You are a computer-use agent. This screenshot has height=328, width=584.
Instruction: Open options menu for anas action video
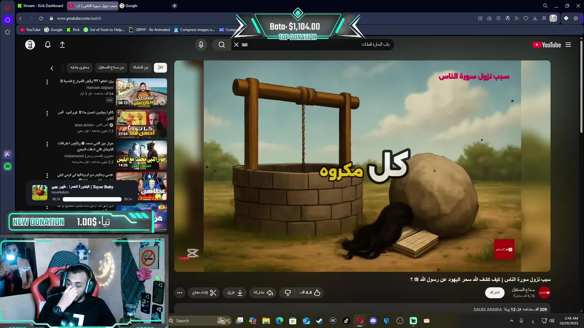point(47,113)
